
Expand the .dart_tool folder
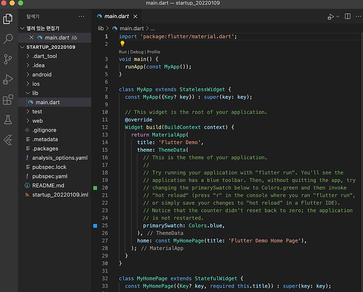coord(44,56)
